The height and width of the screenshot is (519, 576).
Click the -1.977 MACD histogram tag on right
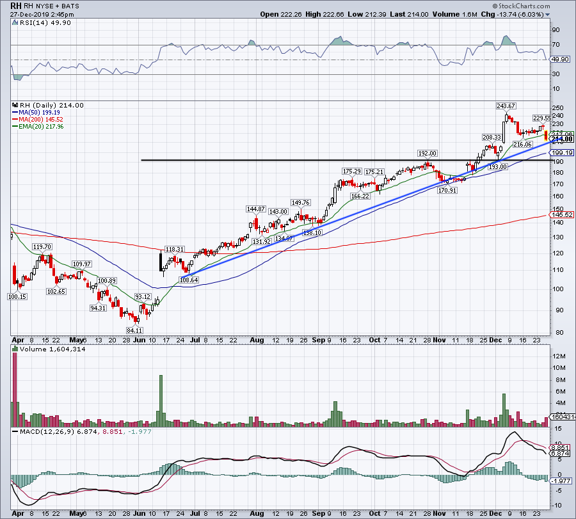point(560,481)
